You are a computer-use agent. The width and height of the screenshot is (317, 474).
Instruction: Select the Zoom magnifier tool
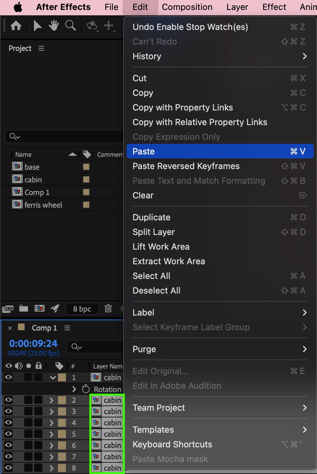coord(71,26)
